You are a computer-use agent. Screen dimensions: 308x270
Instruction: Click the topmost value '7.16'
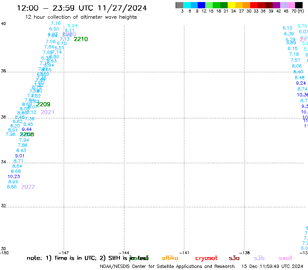(x=56, y=23)
